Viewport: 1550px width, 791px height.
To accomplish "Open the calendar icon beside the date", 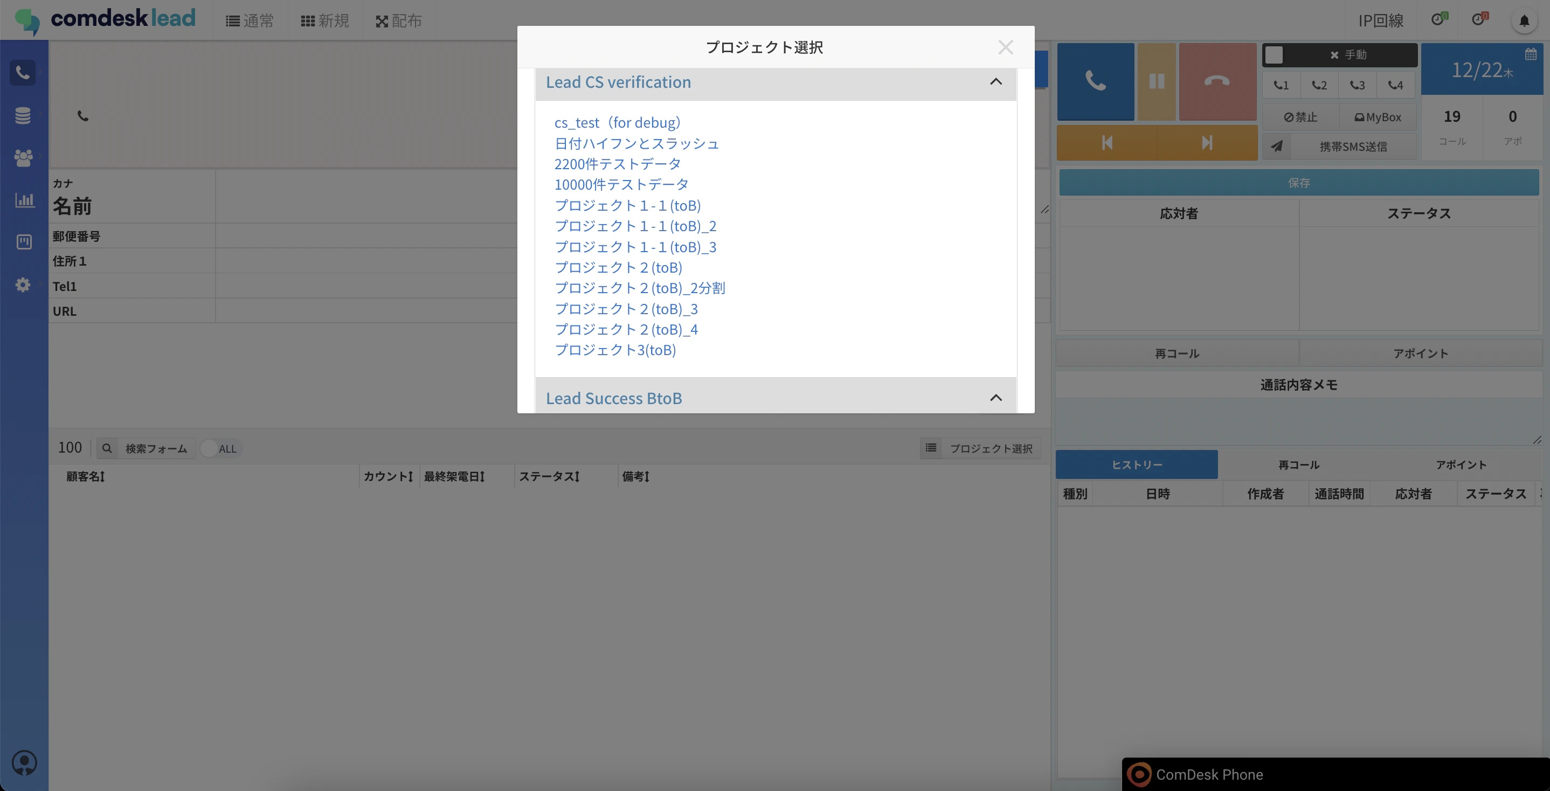I will tap(1531, 54).
